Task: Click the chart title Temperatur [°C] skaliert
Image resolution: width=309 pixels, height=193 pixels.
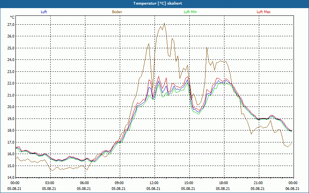Action: tap(158, 3)
